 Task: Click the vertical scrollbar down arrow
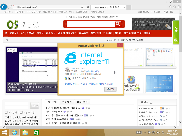pyautogui.click(x=180, y=122)
